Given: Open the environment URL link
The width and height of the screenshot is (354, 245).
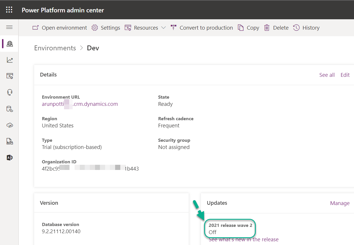Looking at the screenshot, I should pyautogui.click(x=80, y=104).
